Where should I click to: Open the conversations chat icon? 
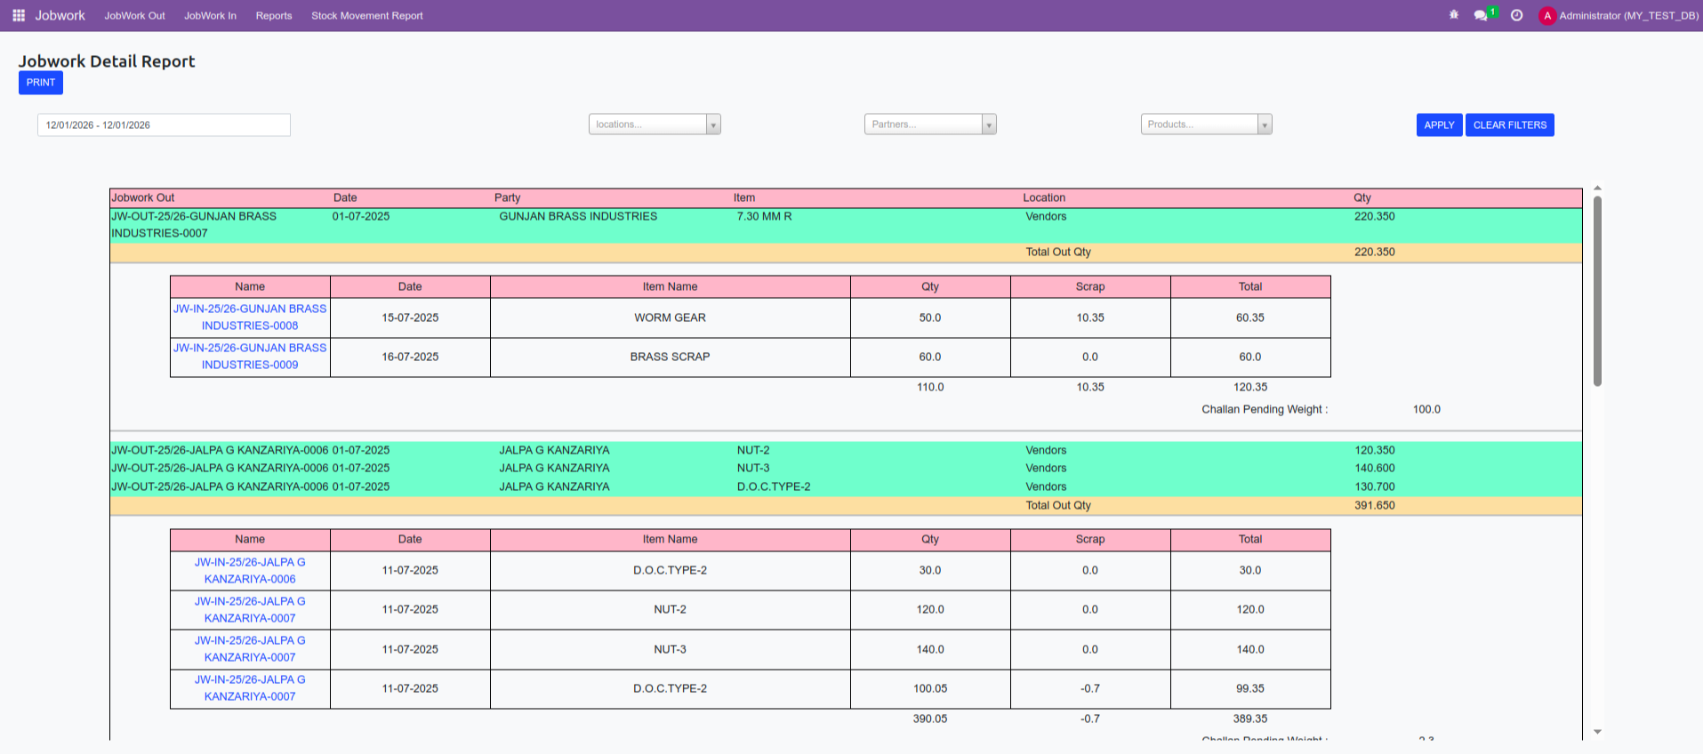coord(1481,15)
